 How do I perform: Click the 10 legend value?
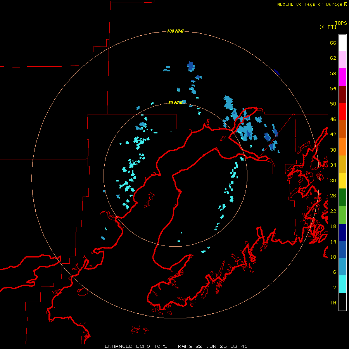point(333,257)
